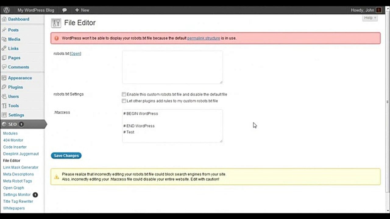This screenshot has height=219, width=390.
Task: Click the Dashboard home icon
Action: [x=4, y=19]
